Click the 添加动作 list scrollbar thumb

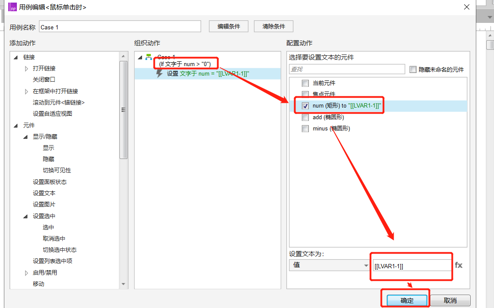tap(123, 110)
